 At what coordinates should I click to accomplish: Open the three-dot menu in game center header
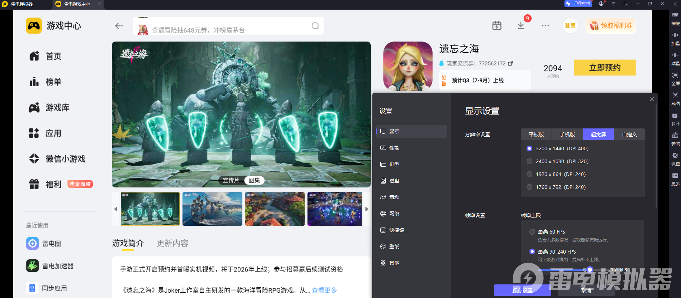(x=546, y=25)
